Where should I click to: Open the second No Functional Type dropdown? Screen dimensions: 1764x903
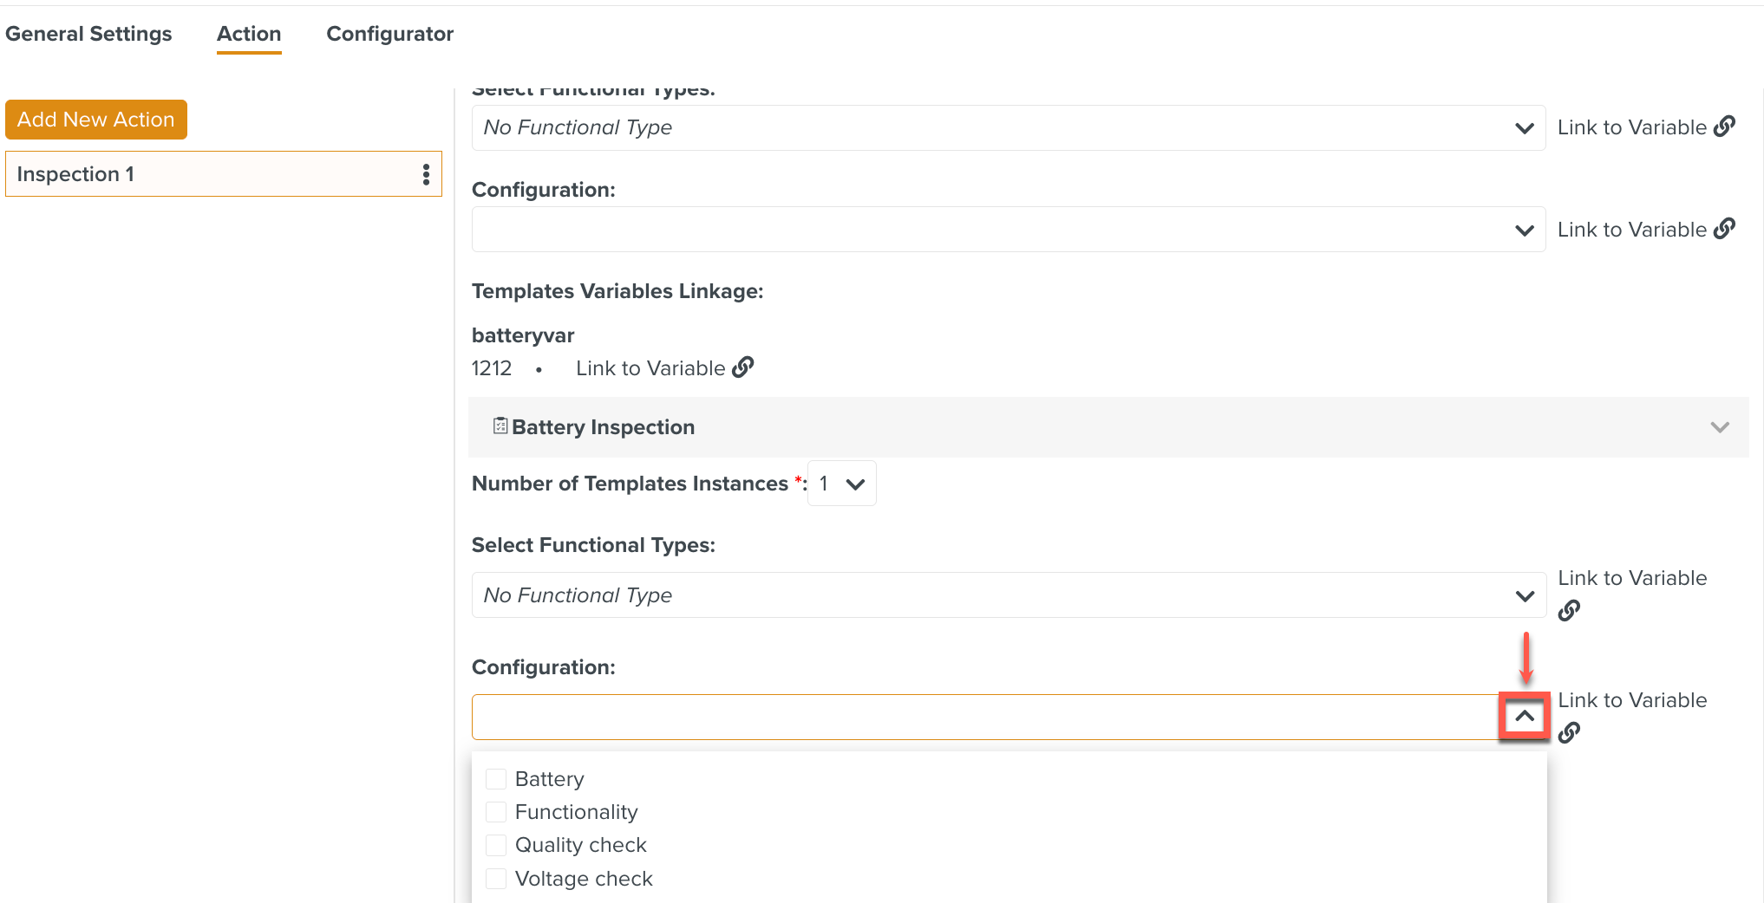point(1525,595)
